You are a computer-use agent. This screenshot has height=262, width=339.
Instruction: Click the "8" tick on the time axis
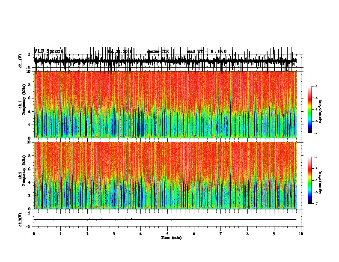[247, 234]
